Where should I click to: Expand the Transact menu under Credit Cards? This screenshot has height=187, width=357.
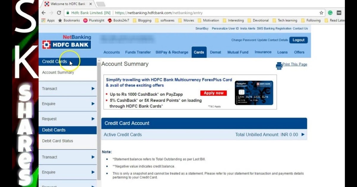[68, 89]
